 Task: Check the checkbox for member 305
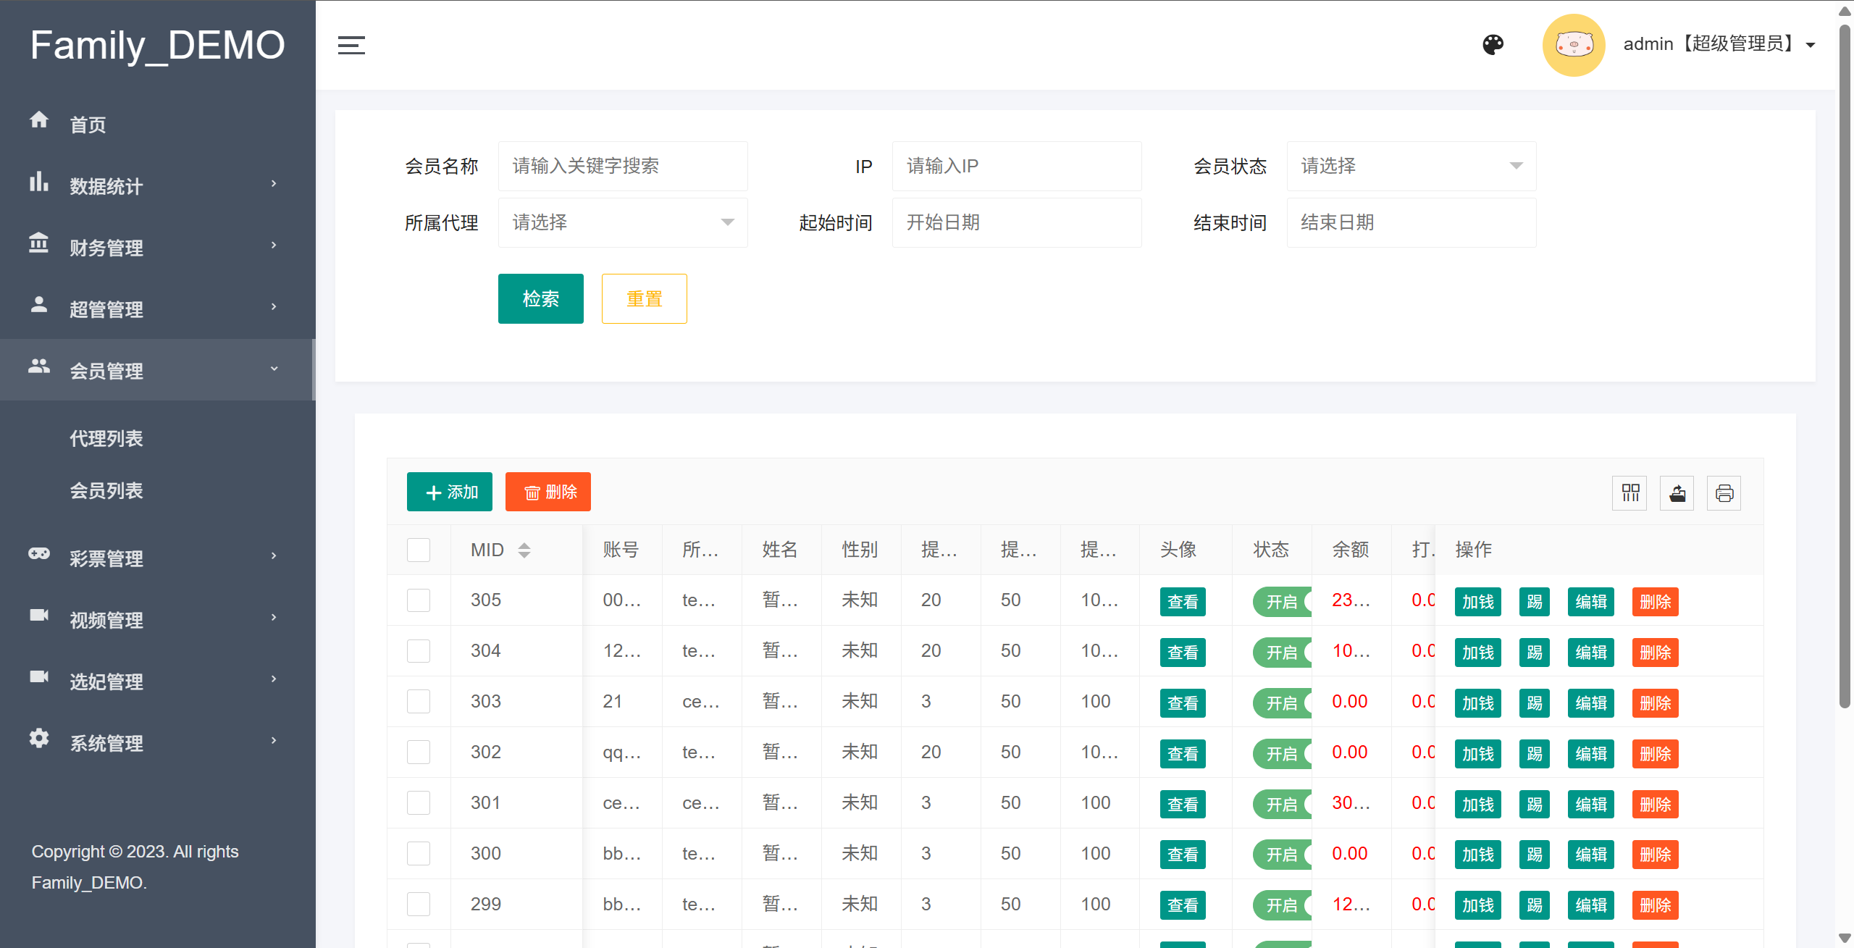[x=419, y=600]
